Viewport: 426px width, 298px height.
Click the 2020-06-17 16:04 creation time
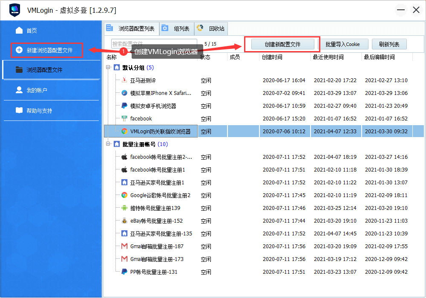click(x=284, y=80)
